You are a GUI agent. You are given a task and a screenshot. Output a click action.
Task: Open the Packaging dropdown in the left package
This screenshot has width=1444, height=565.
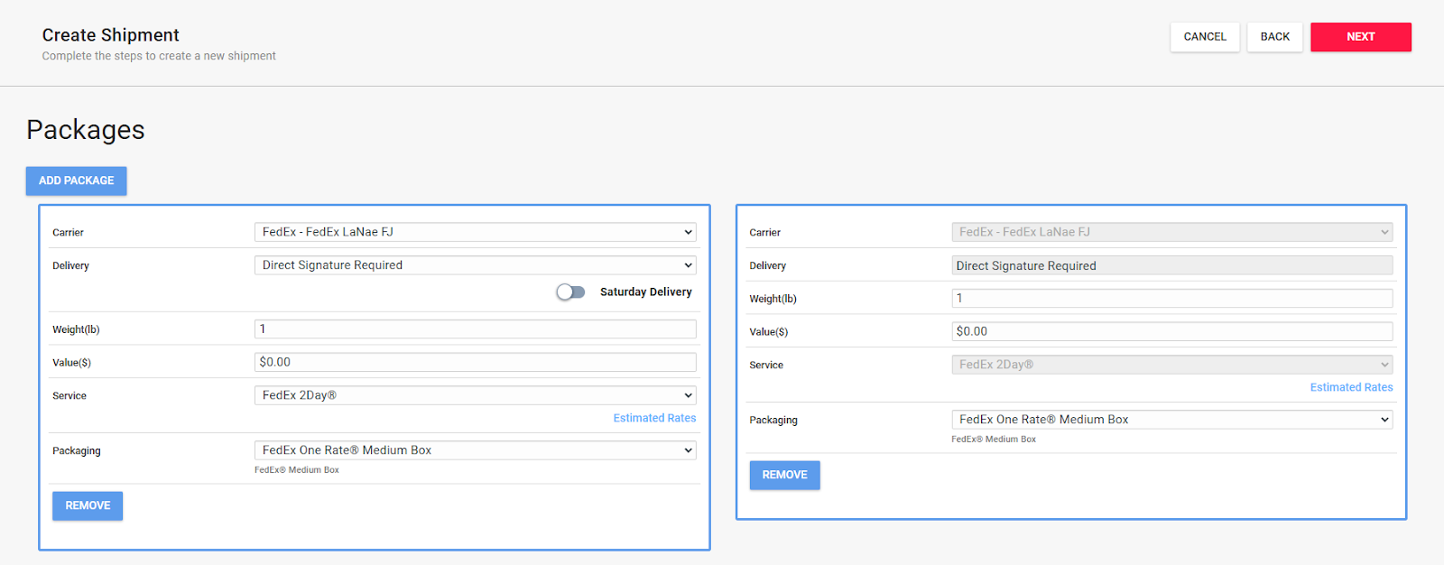click(x=476, y=450)
